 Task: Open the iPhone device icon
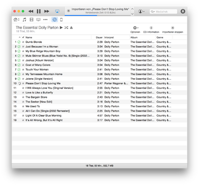(x=61, y=19)
